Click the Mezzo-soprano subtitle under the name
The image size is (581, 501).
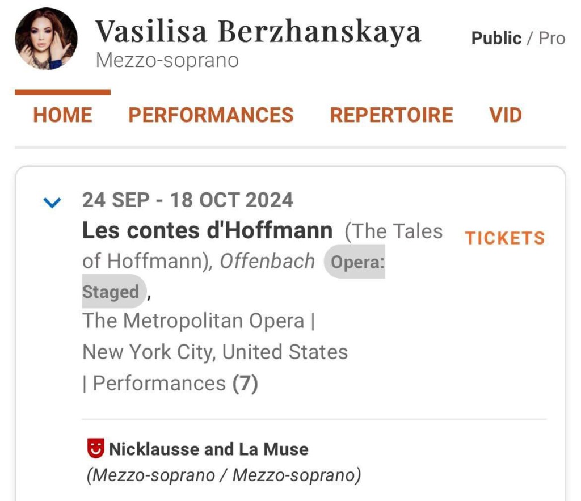(167, 61)
